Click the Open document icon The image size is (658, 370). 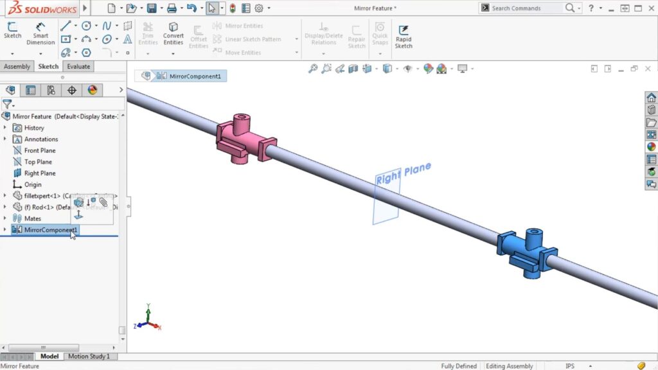(131, 8)
